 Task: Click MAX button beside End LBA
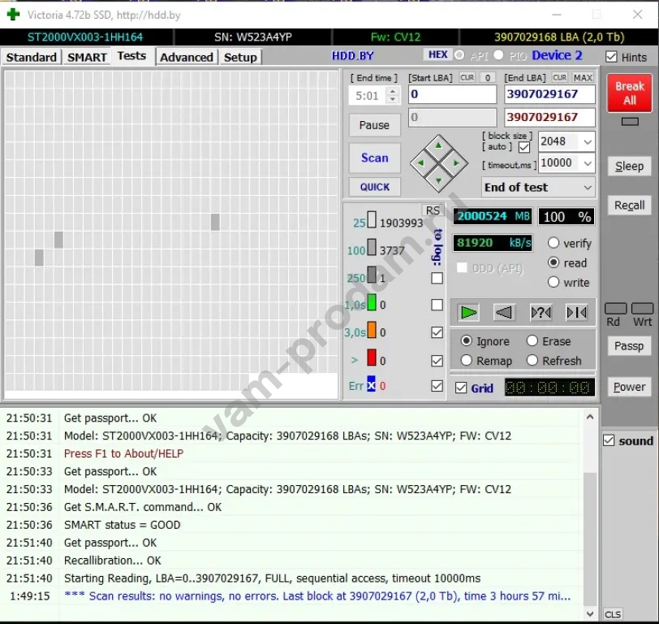[583, 78]
